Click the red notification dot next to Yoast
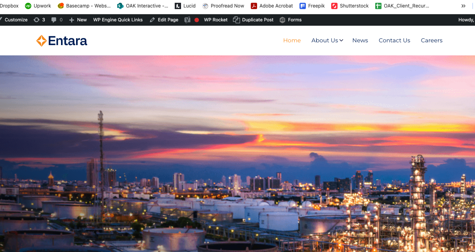This screenshot has height=252, width=475. coord(196,19)
